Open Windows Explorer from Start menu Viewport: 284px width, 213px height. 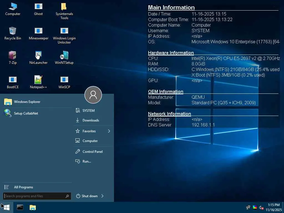tap(37, 102)
